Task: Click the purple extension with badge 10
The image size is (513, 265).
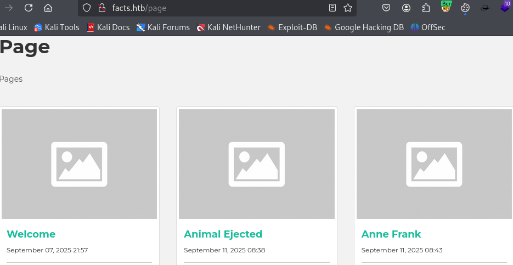Action: click(506, 7)
